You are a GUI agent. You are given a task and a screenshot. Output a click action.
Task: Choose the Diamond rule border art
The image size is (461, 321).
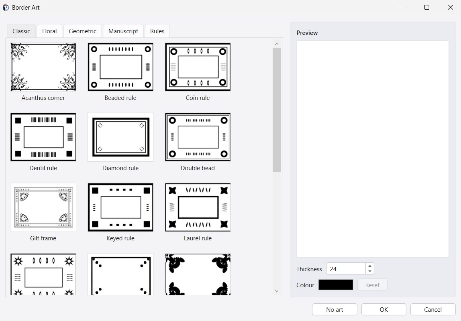tap(120, 137)
